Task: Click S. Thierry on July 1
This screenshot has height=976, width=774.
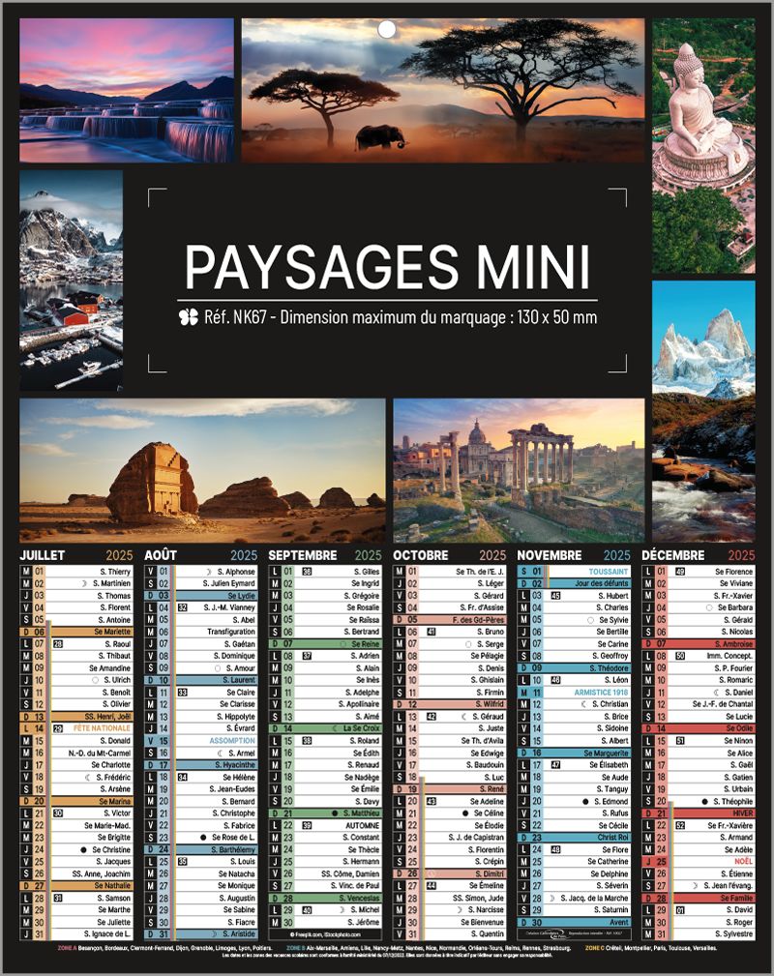Action: (115, 572)
